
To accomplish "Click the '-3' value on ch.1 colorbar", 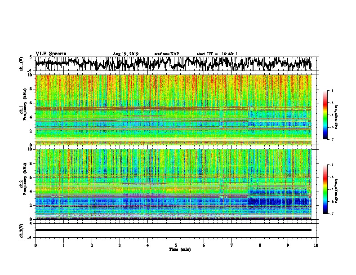I will pos(331,91).
